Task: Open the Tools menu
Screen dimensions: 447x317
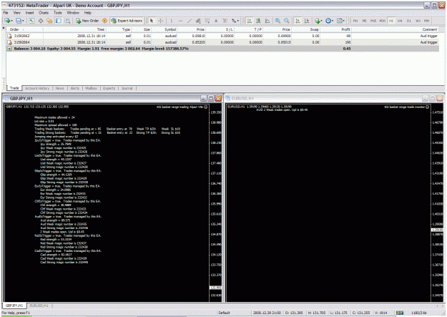Action: click(58, 13)
